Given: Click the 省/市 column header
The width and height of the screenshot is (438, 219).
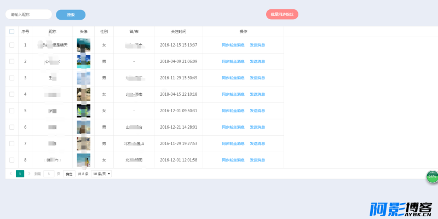Looking at the screenshot, I should [x=134, y=32].
